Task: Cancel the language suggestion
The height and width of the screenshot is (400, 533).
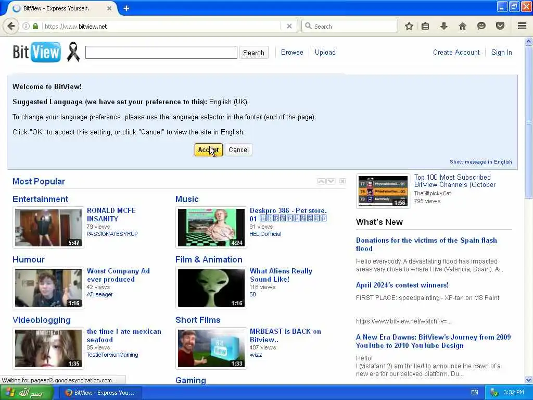Action: (238, 149)
